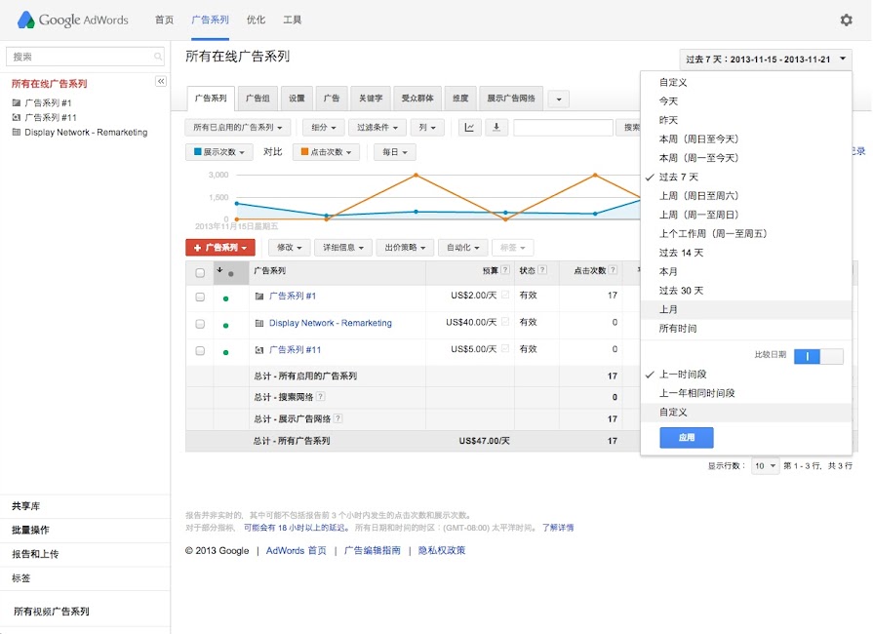Collapse the left sidebar with double-arrow icon
Image resolution: width=873 pixels, height=634 pixels.
click(161, 82)
